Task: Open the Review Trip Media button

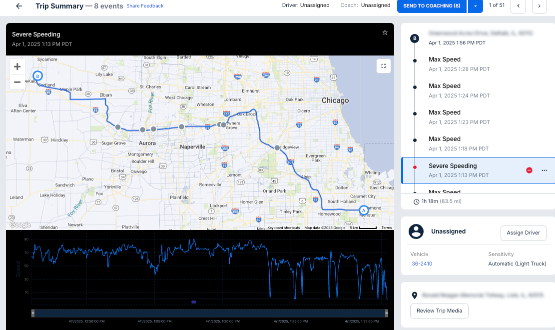Action: tap(439, 311)
